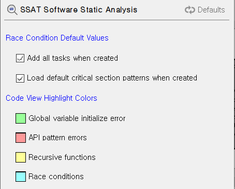Click the Defaults circular arrows icon
Viewport: 235px width, 189px height.
[x=190, y=10]
